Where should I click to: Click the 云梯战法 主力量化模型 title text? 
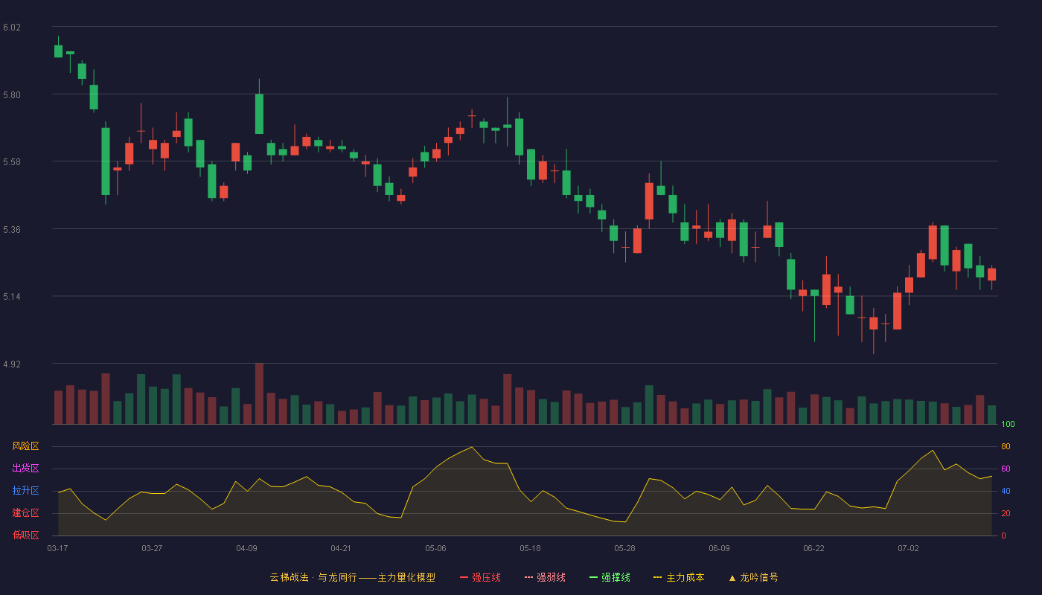point(352,577)
